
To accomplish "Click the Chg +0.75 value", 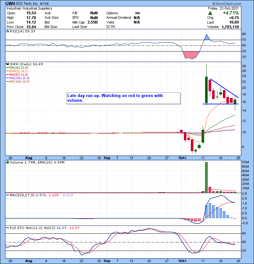I will click(x=234, y=18).
